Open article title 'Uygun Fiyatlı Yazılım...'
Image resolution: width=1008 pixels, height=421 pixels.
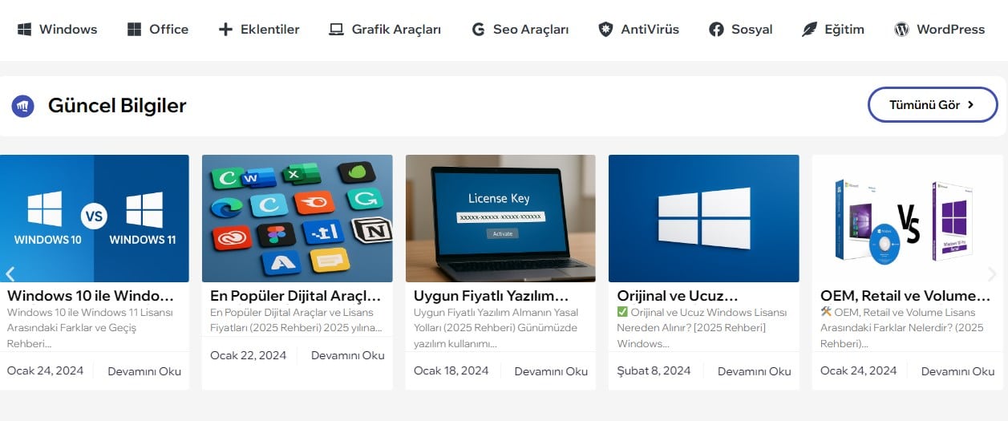click(491, 296)
